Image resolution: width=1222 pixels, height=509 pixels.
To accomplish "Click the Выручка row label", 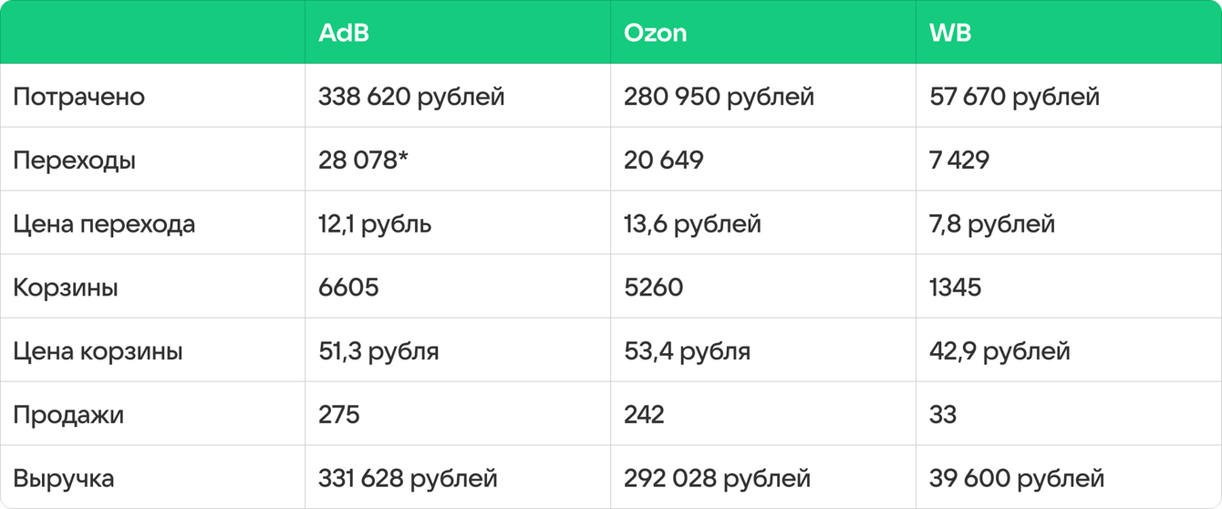I will [64, 478].
